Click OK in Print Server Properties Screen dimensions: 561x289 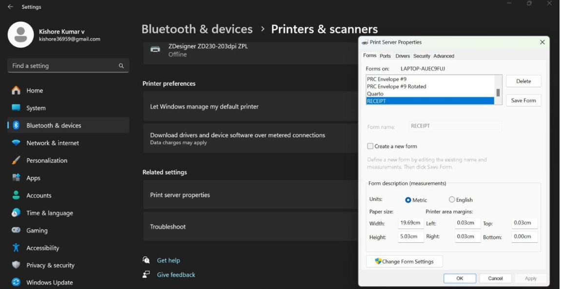pos(460,278)
